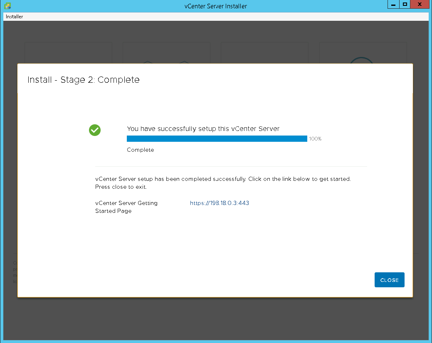Click the "vCenter Server Getting Started Page" label
This screenshot has height=343, width=432.
click(x=126, y=207)
